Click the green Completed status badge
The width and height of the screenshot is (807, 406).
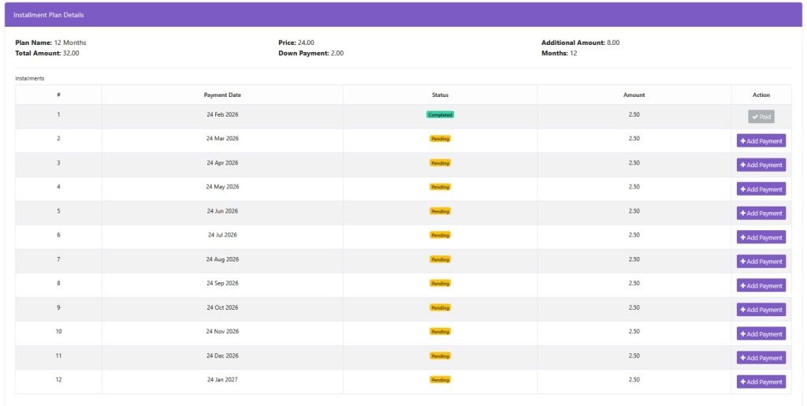440,114
